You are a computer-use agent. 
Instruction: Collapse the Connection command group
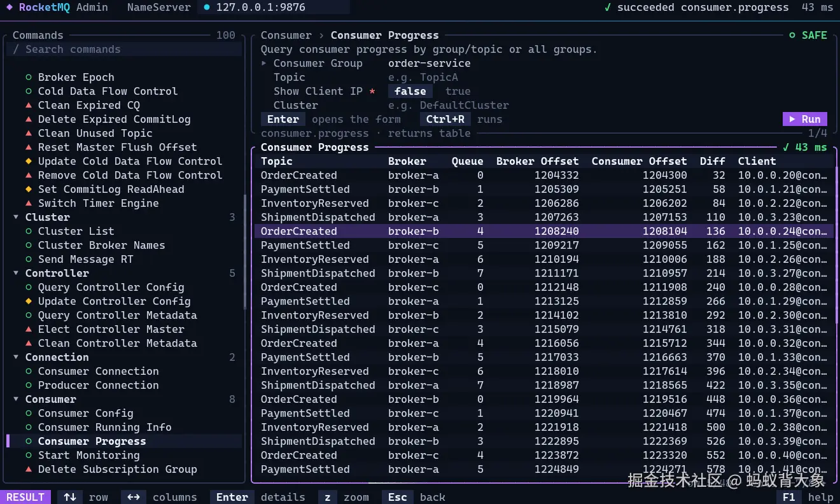(x=16, y=358)
